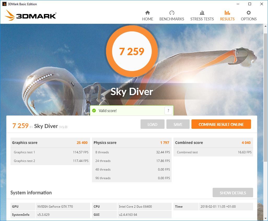
Task: Select the RESULTS tab label
Action: click(x=227, y=19)
